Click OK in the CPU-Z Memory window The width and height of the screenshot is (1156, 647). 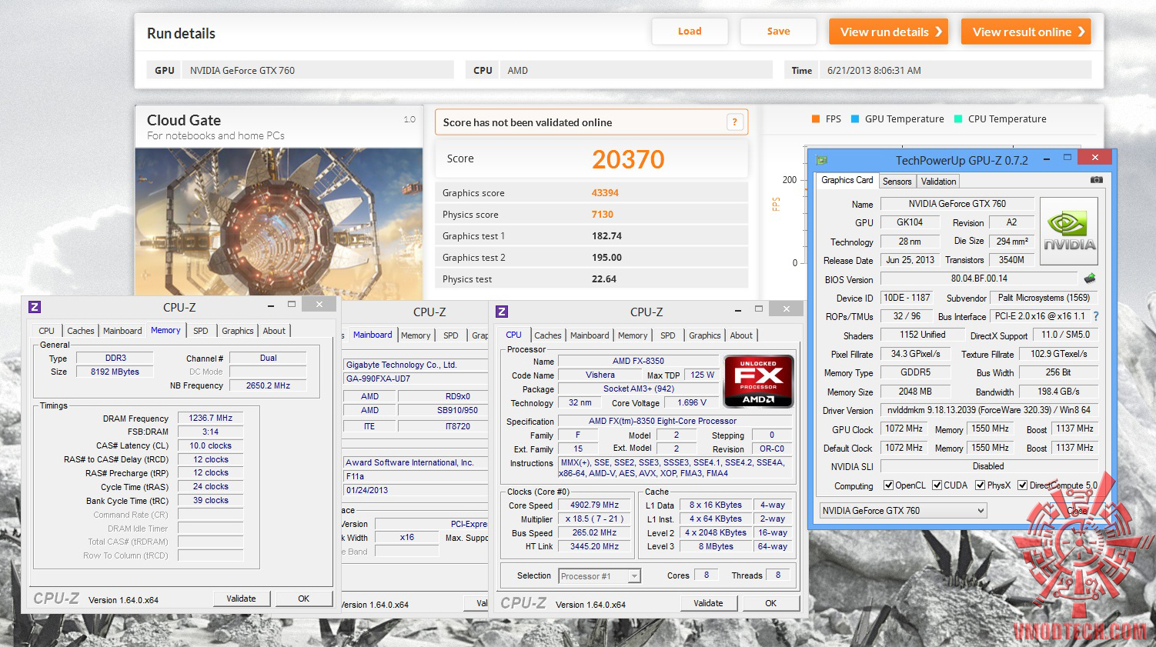pyautogui.click(x=304, y=599)
